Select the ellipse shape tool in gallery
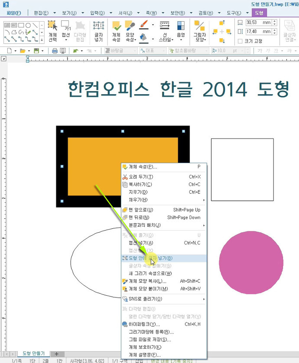This screenshot has height=363, width=299. (x=28, y=25)
